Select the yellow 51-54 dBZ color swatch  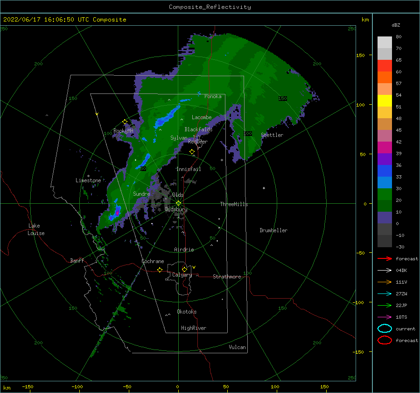point(385,101)
